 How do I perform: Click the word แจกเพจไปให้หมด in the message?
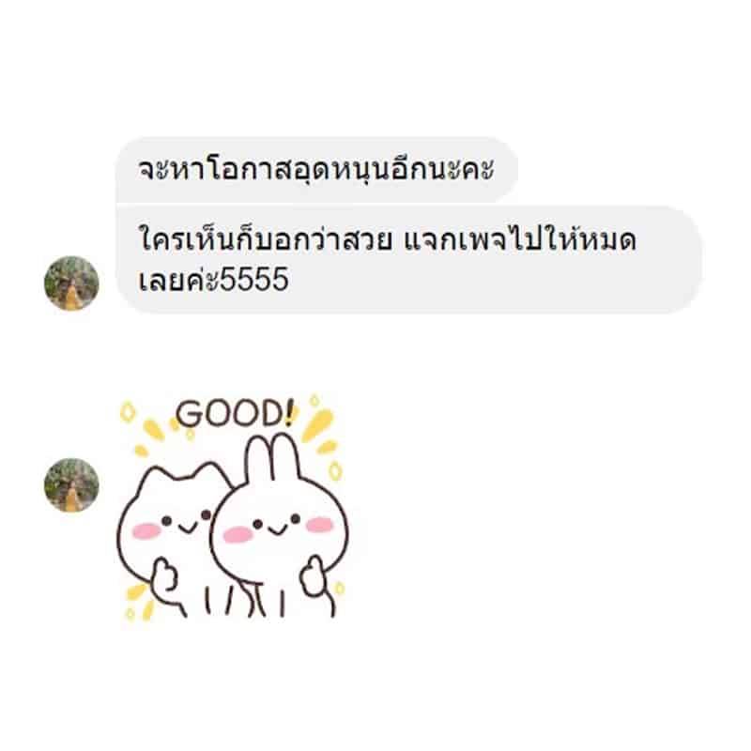point(520,239)
